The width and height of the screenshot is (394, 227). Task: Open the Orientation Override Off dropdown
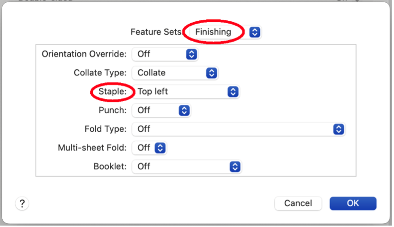[165, 54]
